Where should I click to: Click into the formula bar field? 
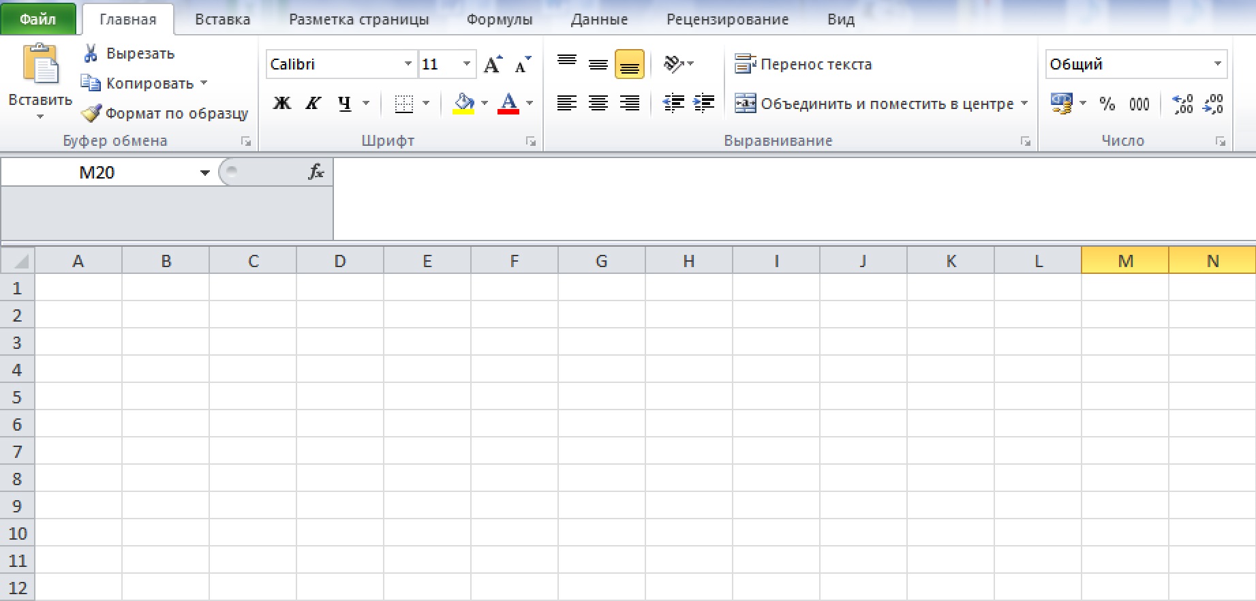click(x=794, y=199)
